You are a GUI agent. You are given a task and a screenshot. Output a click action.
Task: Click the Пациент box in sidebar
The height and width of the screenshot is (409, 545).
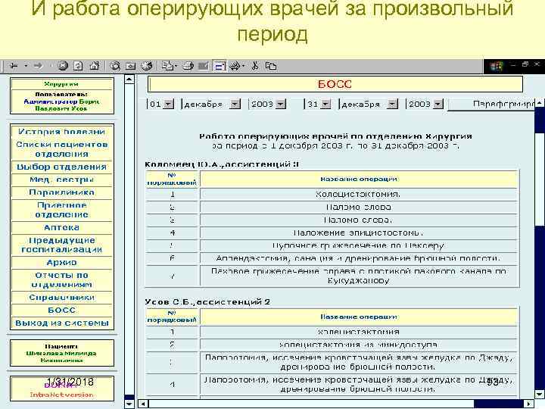coord(62,353)
